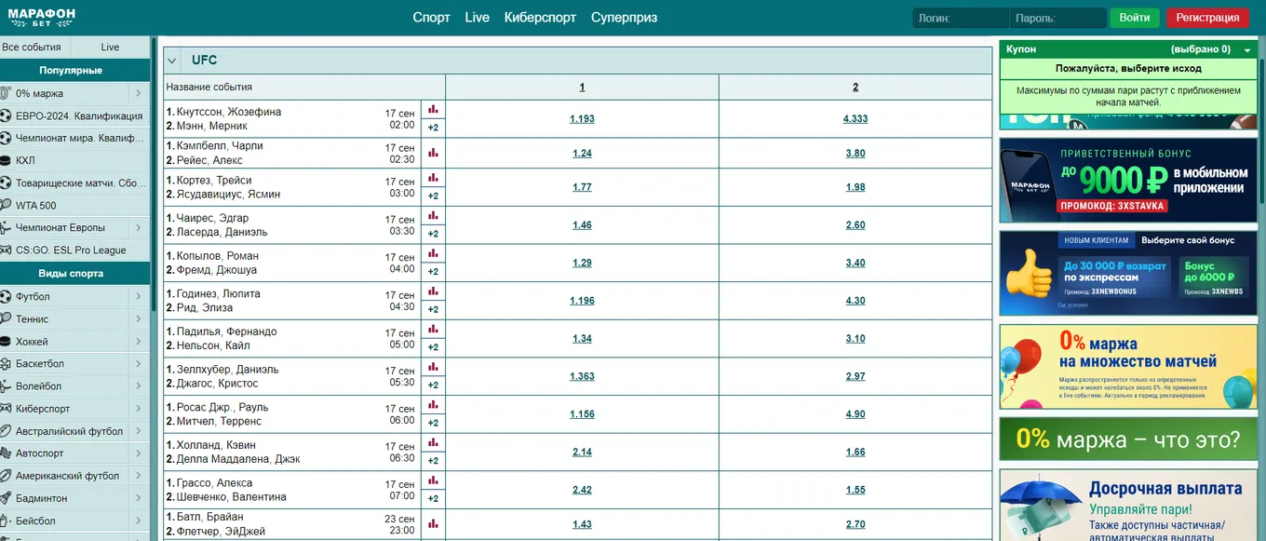Open the Суперприз top menu item

click(x=624, y=17)
